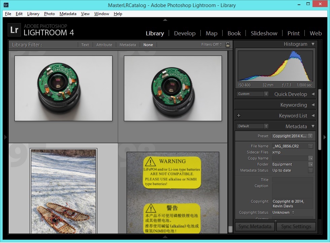Click the Metadata Status list icon

[310, 170]
